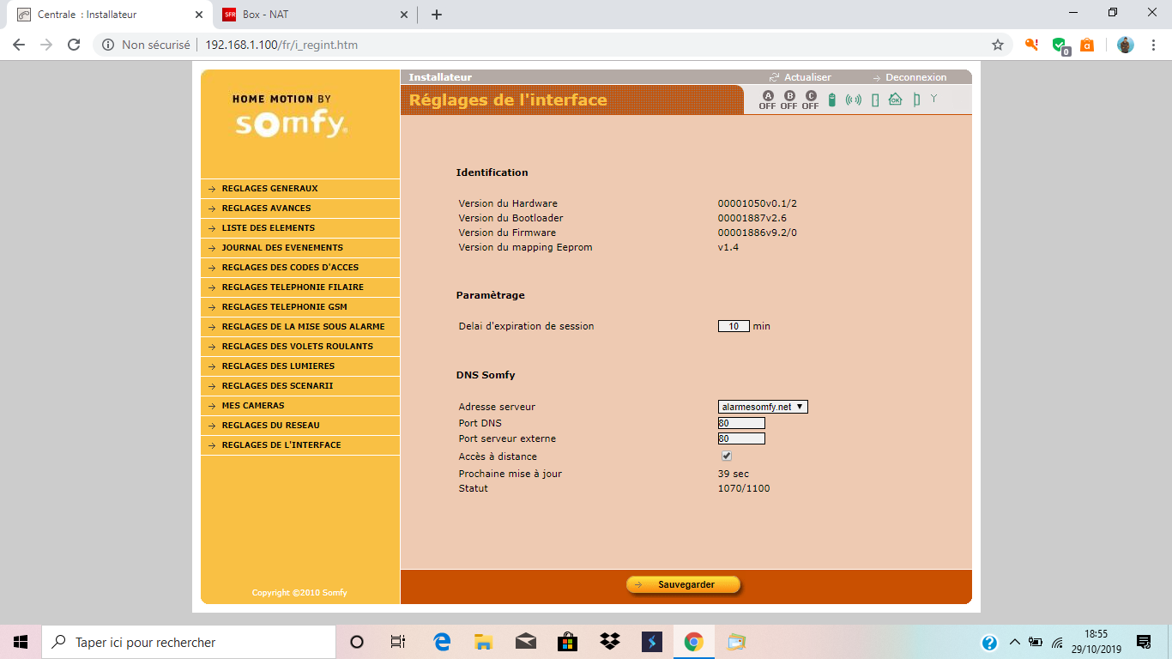Viewport: 1172px width, 659px height.
Task: Click the zone B OFF status icon
Action: click(x=789, y=100)
